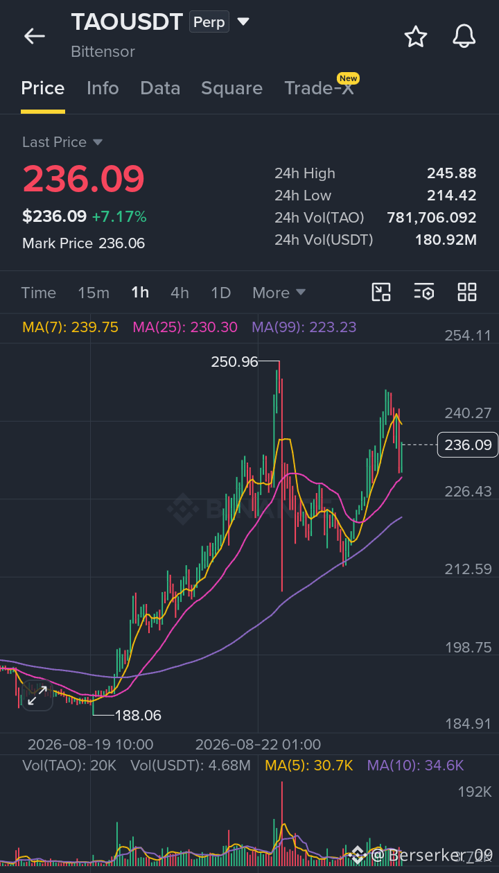Tap the TAOUSDT symbol title

(127, 22)
